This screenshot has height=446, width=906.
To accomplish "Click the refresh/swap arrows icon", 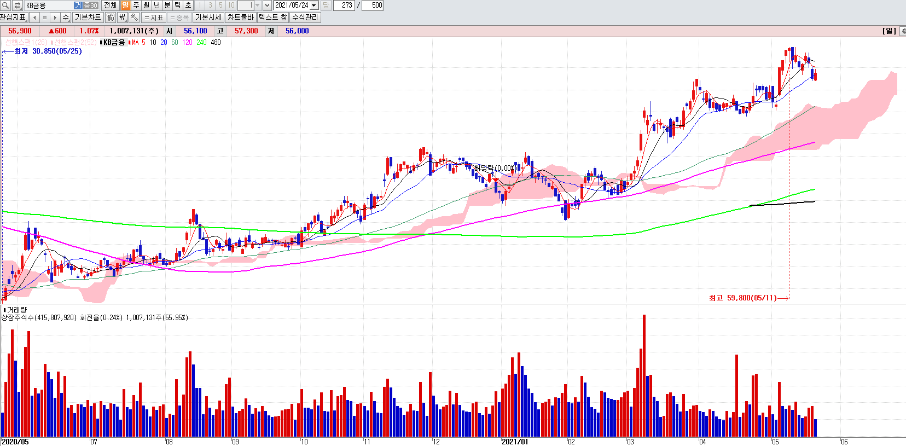I will coord(18,5).
